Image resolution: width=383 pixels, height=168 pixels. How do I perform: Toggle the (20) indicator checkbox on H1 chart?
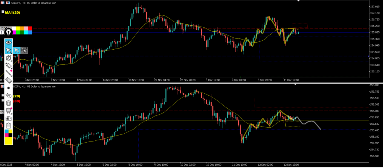pos(3,96)
